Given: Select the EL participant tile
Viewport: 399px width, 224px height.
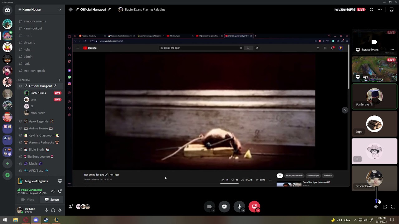Looking at the screenshot, I should click(x=374, y=151).
